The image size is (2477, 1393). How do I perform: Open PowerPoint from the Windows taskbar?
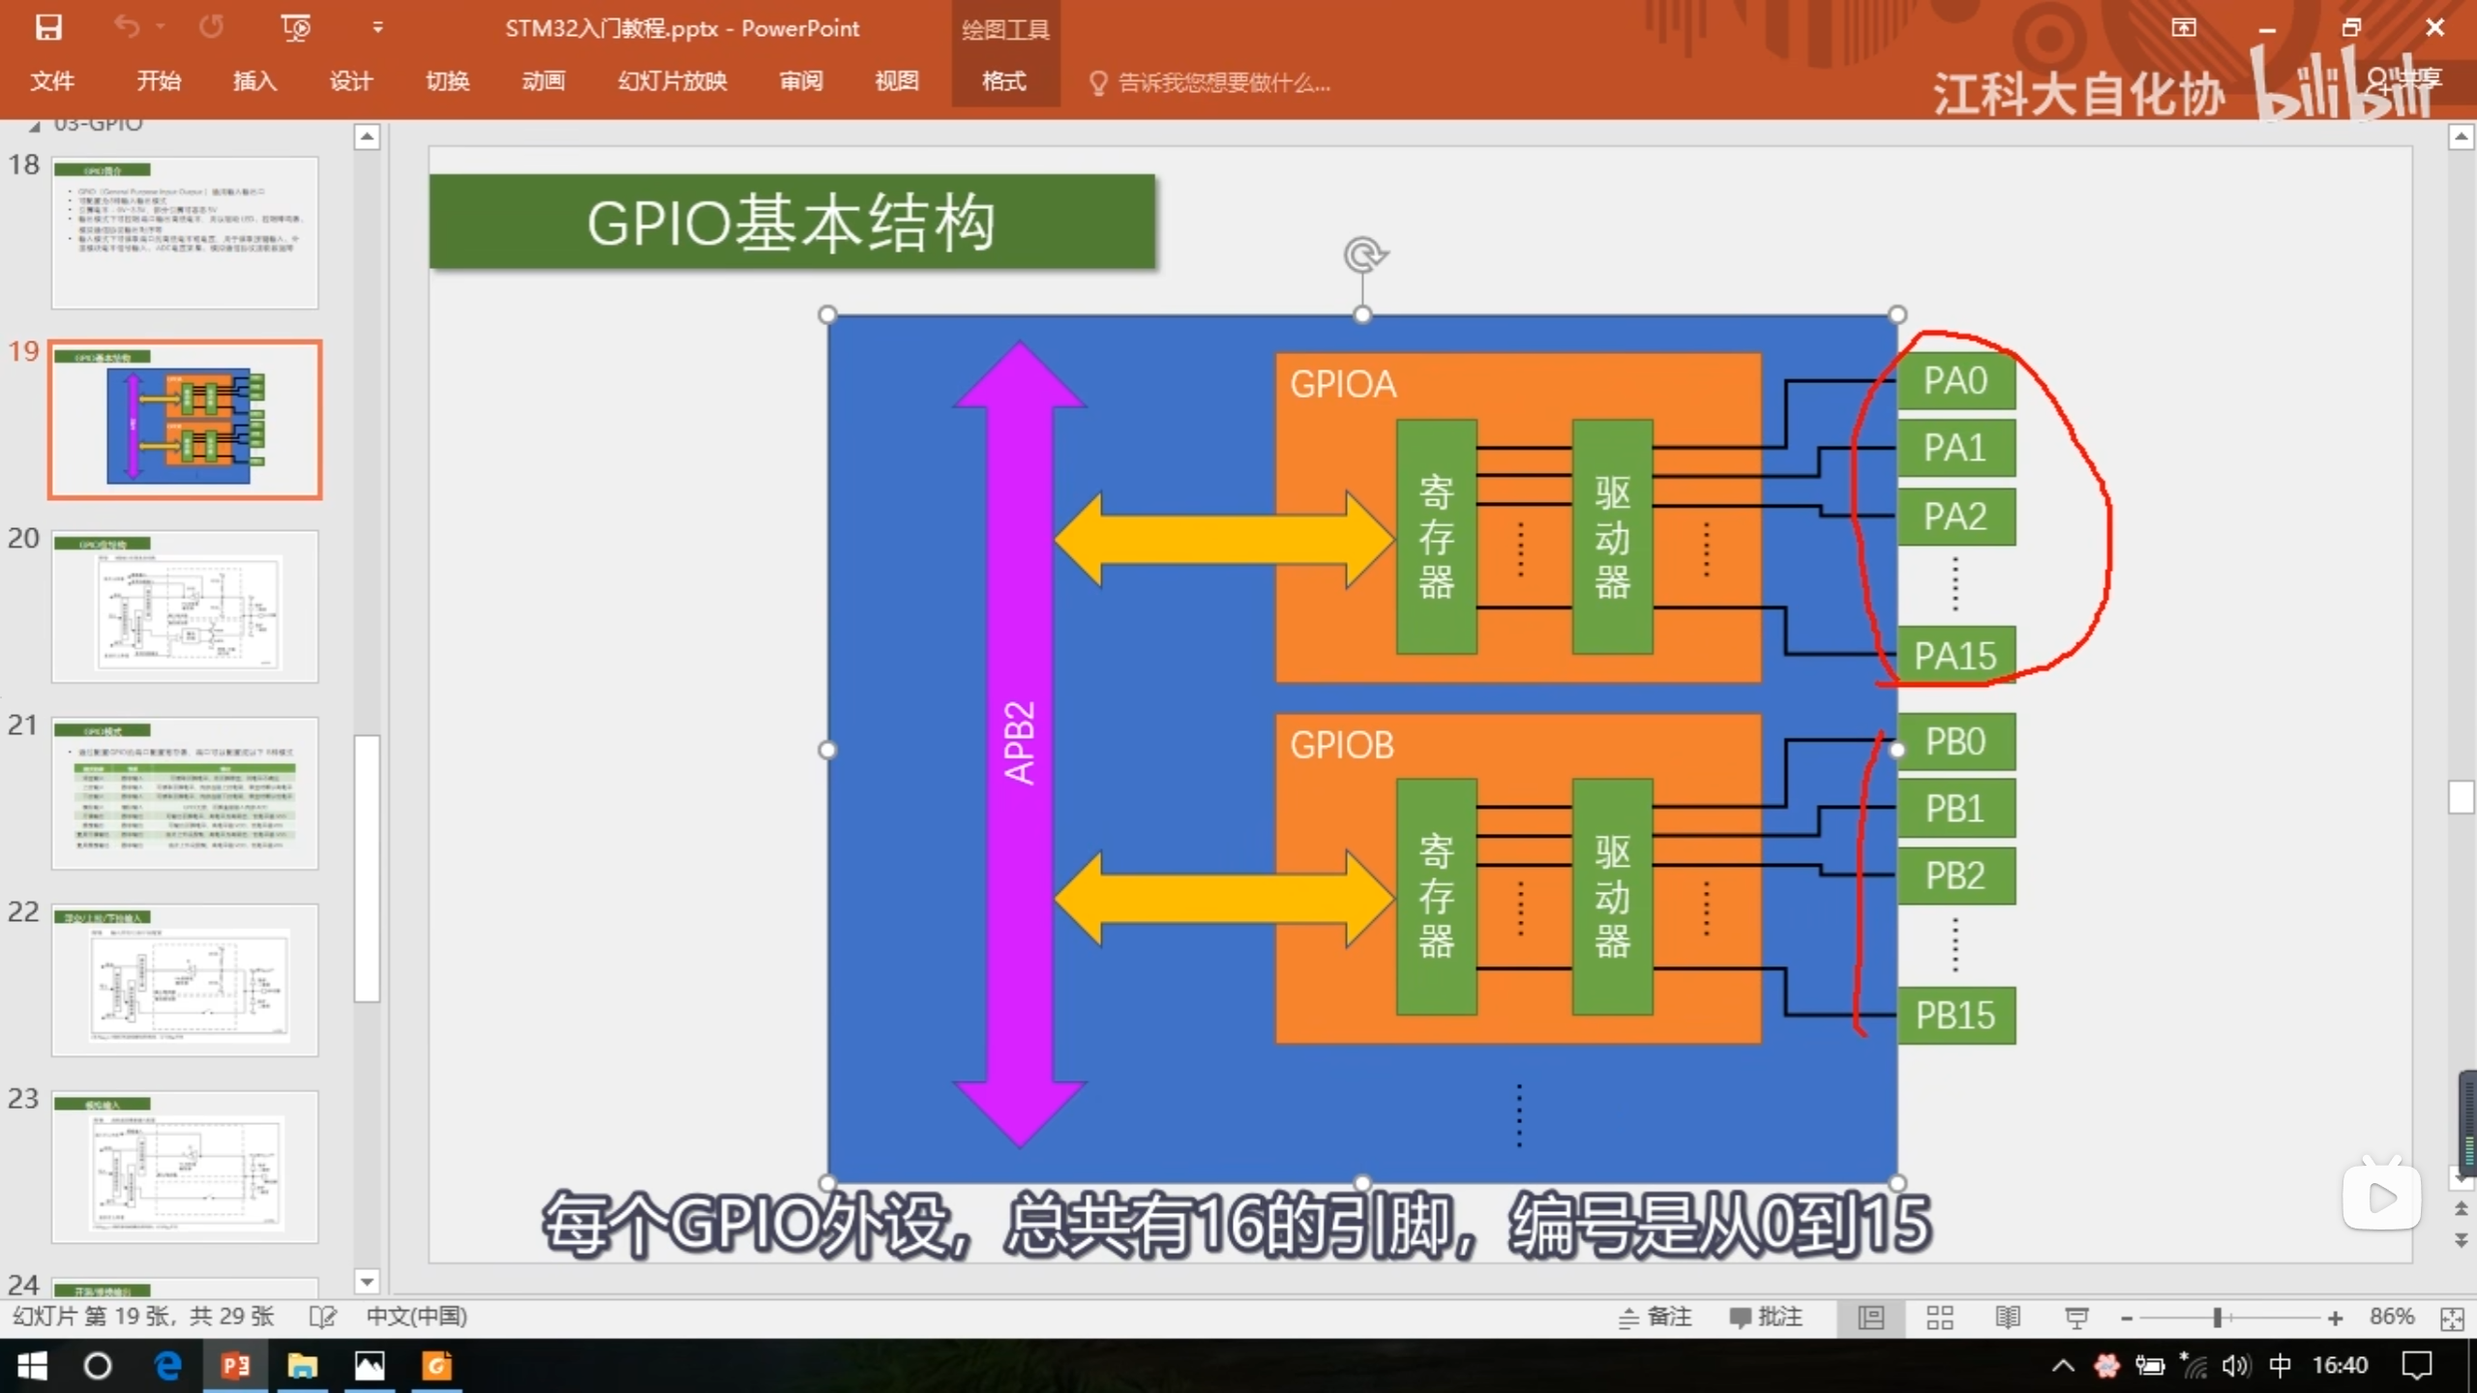(x=235, y=1366)
